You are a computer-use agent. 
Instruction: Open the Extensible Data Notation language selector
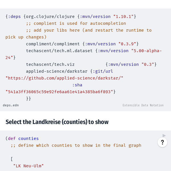(x=143, y=105)
